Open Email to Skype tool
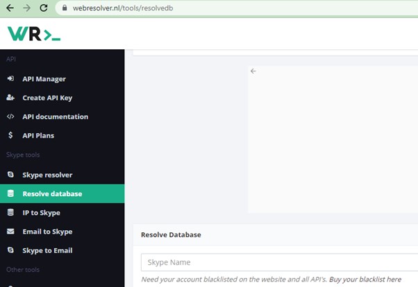Viewport: 418px width, 287px height. (47, 232)
